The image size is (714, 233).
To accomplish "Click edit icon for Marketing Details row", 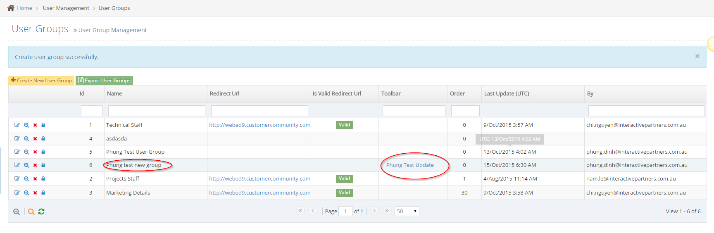I will pyautogui.click(x=17, y=193).
